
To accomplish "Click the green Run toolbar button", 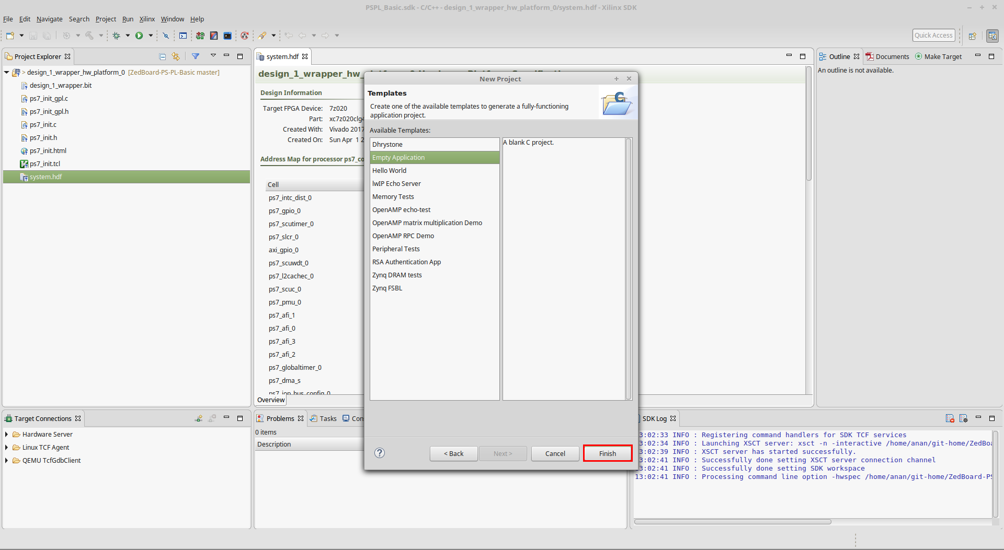I will click(x=139, y=36).
